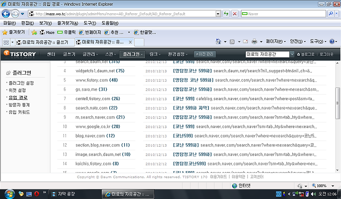The height and width of the screenshot is (199, 341).
Task: Click Add to favorites bar star icon
Action: [34, 33]
